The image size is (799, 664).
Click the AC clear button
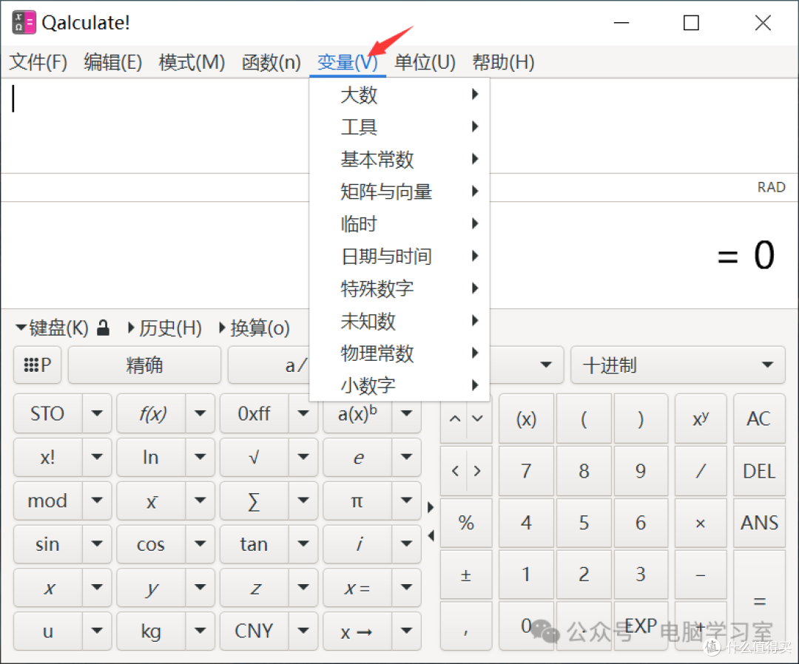click(759, 419)
